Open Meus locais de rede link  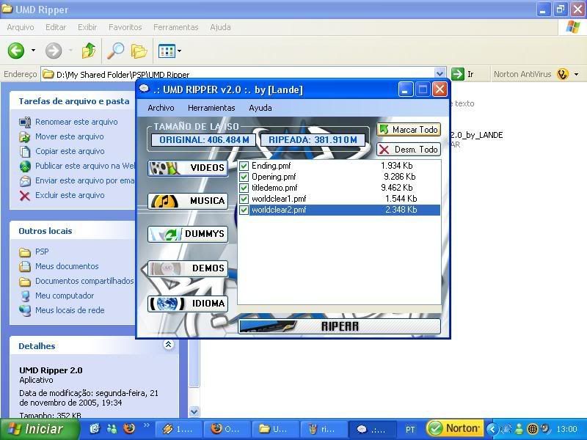[x=70, y=309]
